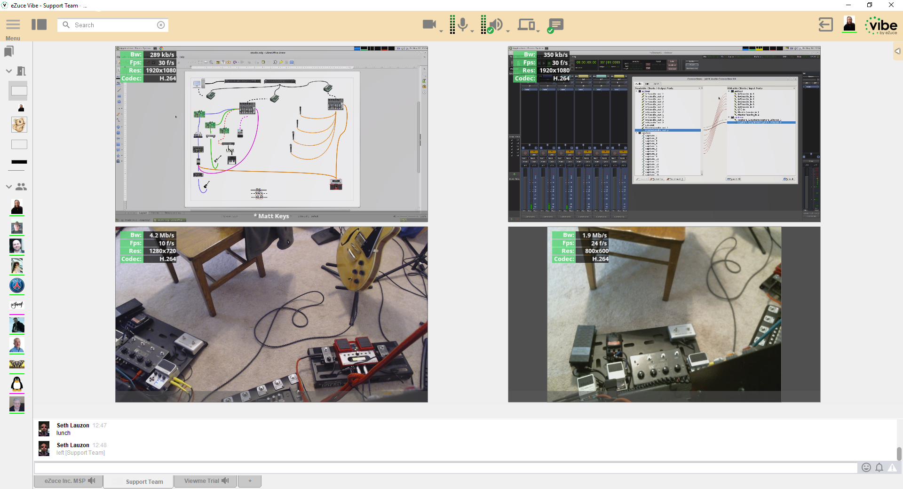Click the leave room exit icon
The image size is (903, 489).
tap(825, 24)
